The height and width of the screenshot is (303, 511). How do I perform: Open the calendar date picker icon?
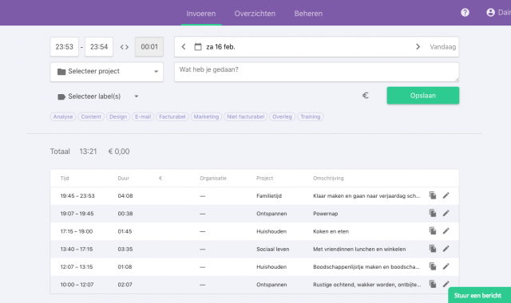(198, 47)
